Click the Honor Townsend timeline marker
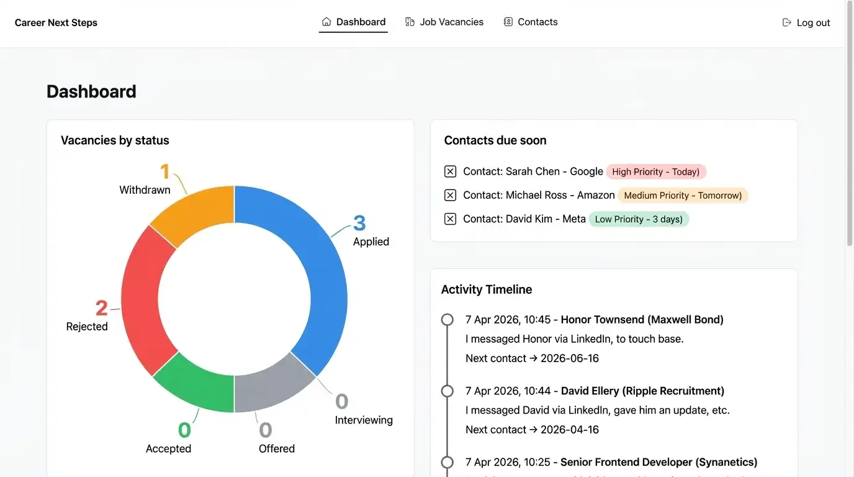 click(x=447, y=320)
